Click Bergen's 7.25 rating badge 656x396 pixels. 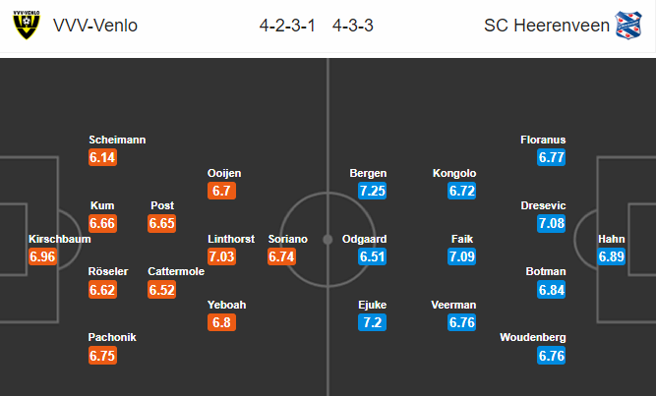point(373,191)
